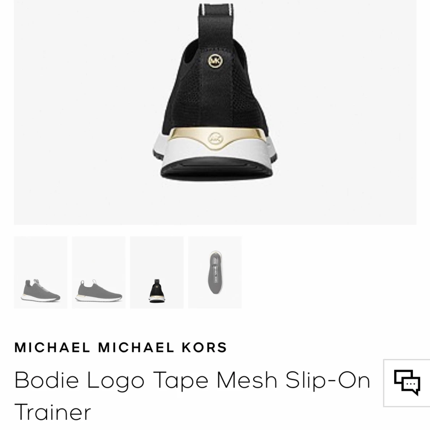This screenshot has height=430, width=430.
Task: Select the flat side profile shoe thumbnail
Action: coord(99,272)
